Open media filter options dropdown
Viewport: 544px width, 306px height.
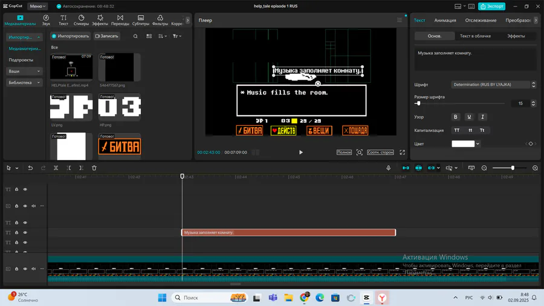(177, 36)
